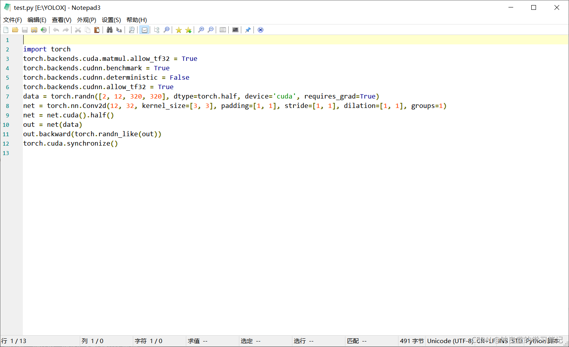Image resolution: width=569 pixels, height=347 pixels.
Task: Click the 'torch.cuda.synchronize()' line
Action: (x=70, y=143)
